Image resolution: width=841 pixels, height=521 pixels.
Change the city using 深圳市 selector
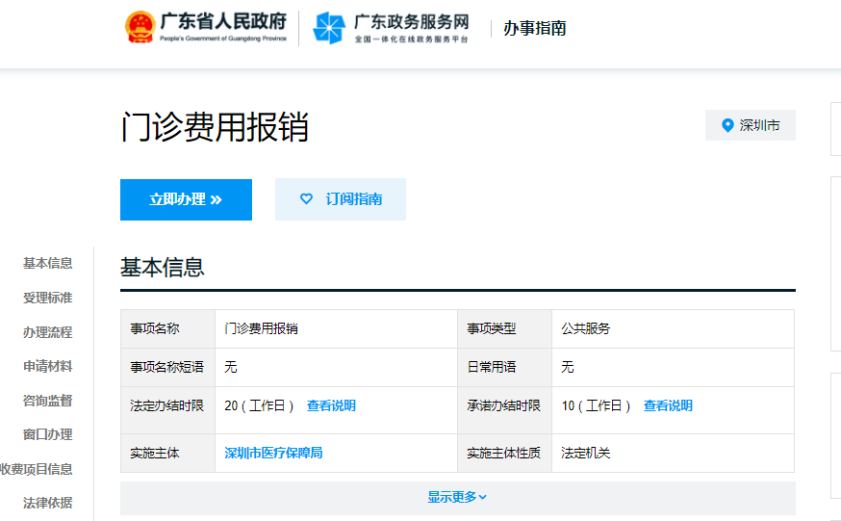tap(751, 125)
